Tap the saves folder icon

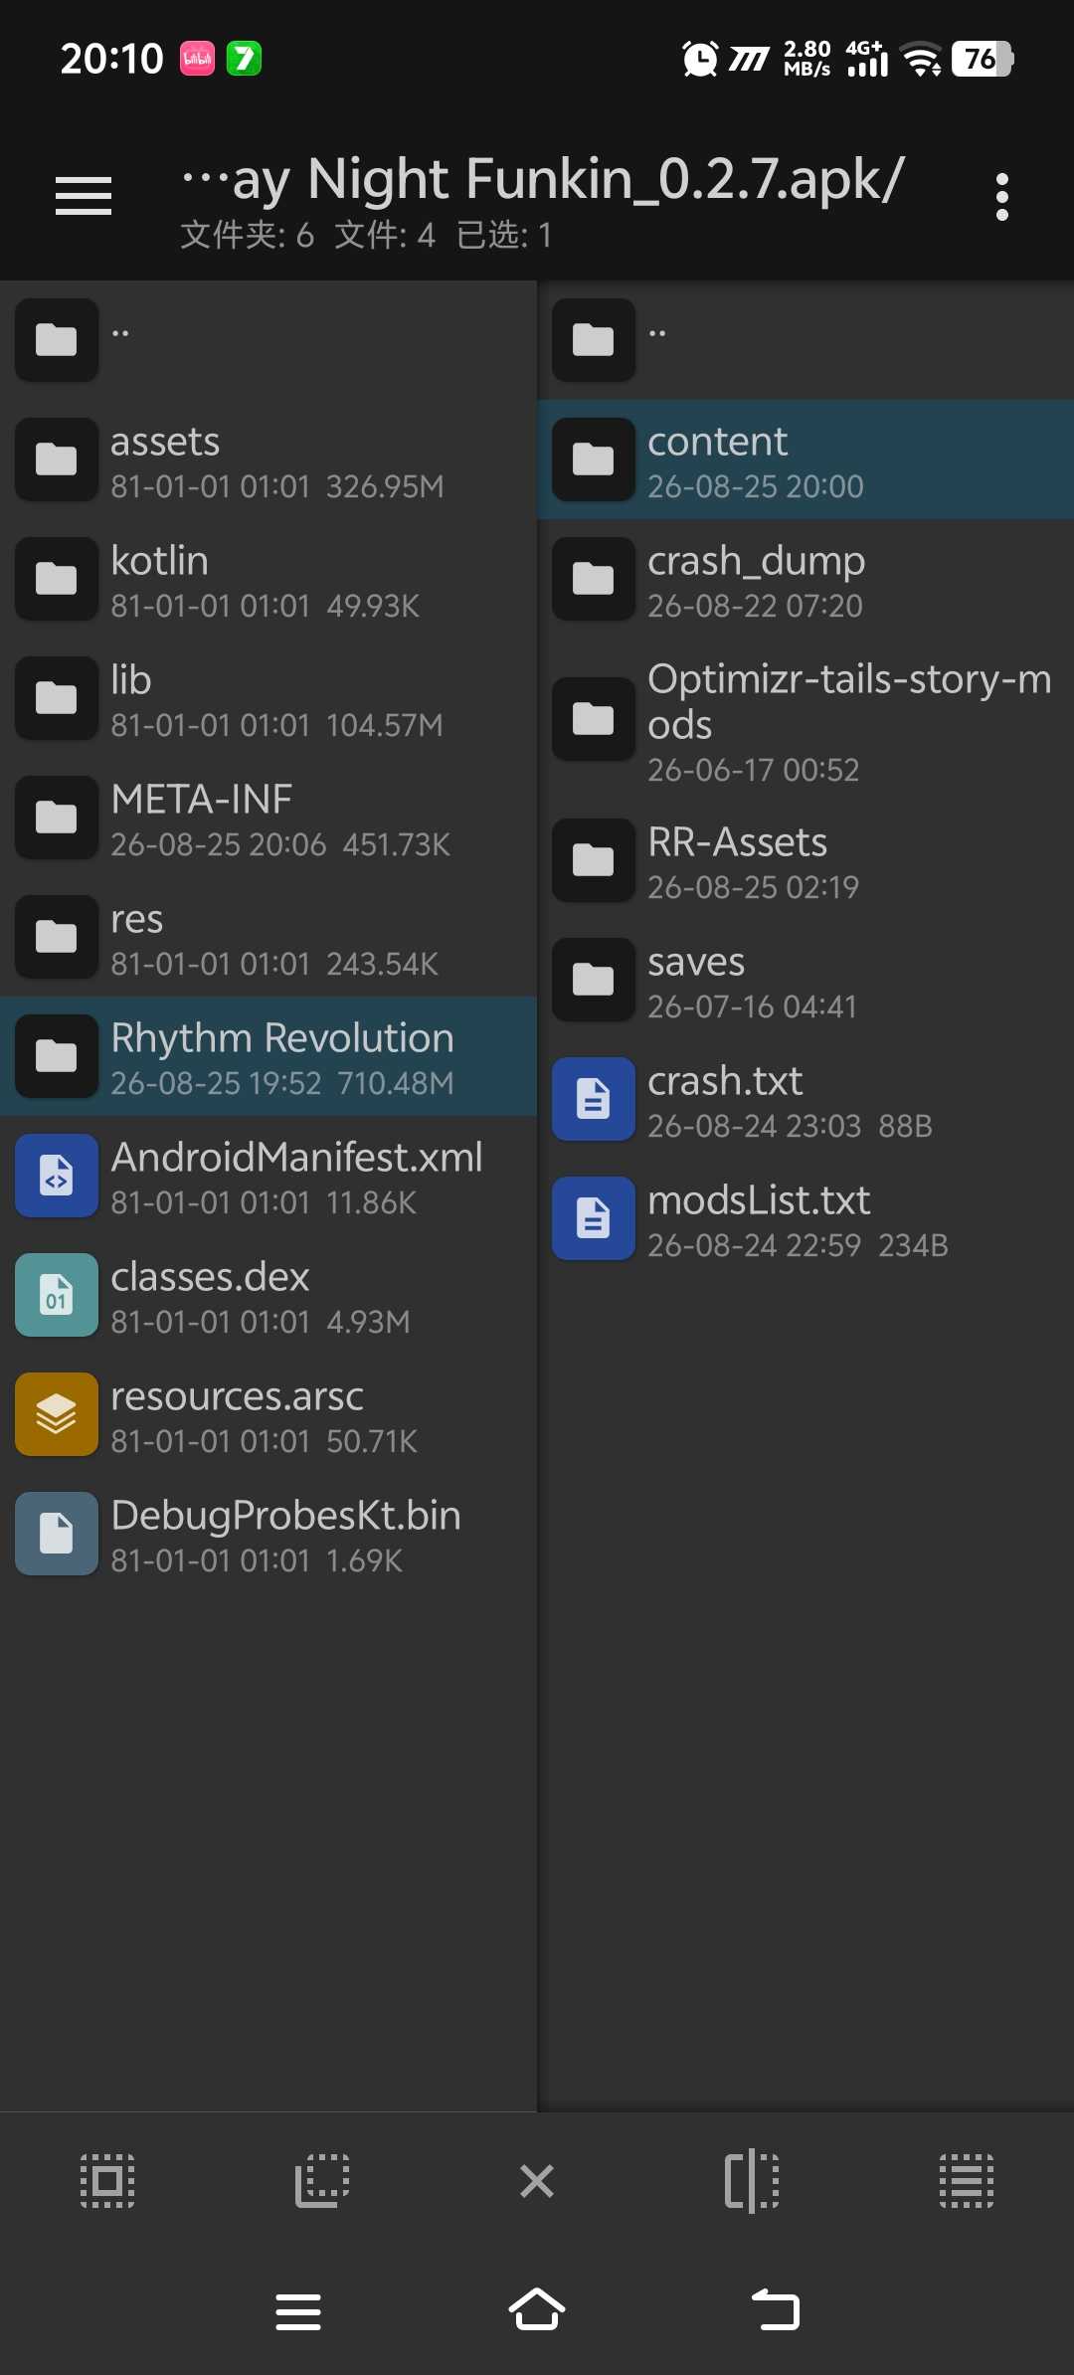(x=594, y=980)
